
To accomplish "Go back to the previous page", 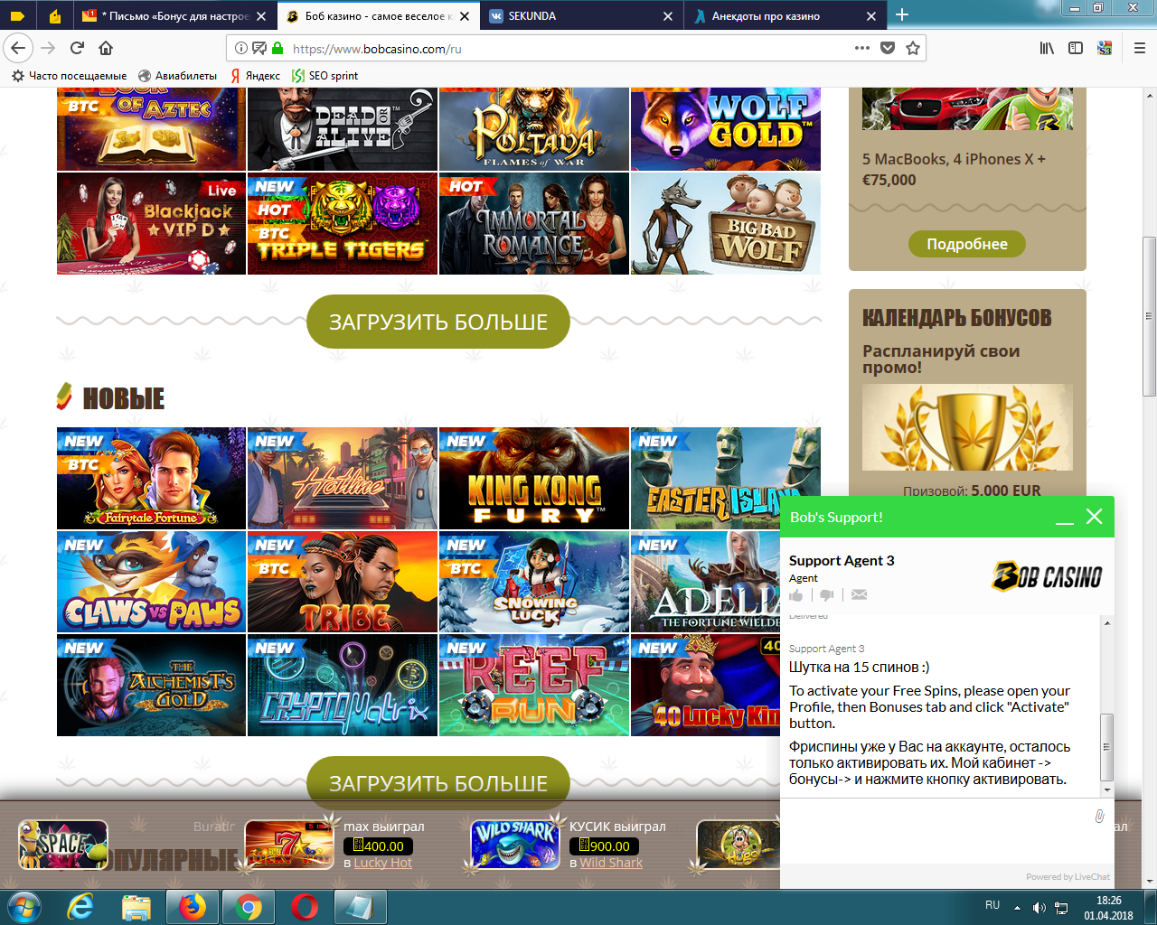I will 19,48.
